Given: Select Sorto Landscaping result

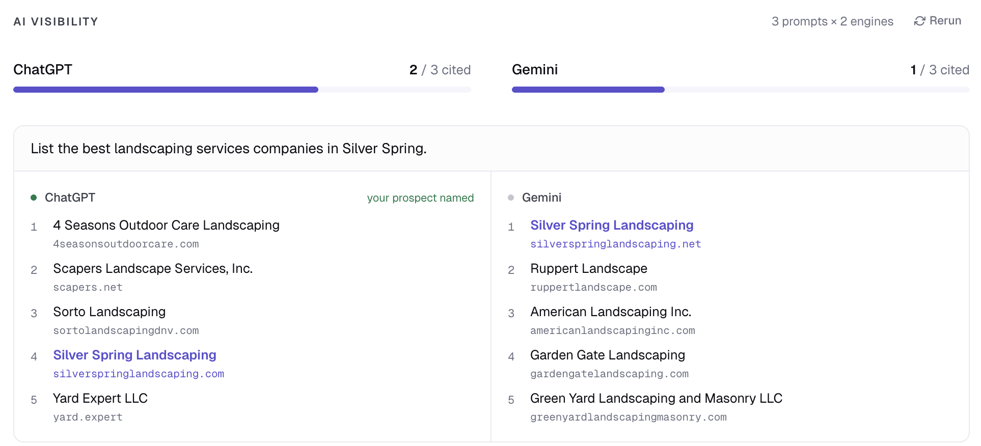Looking at the screenshot, I should (109, 312).
